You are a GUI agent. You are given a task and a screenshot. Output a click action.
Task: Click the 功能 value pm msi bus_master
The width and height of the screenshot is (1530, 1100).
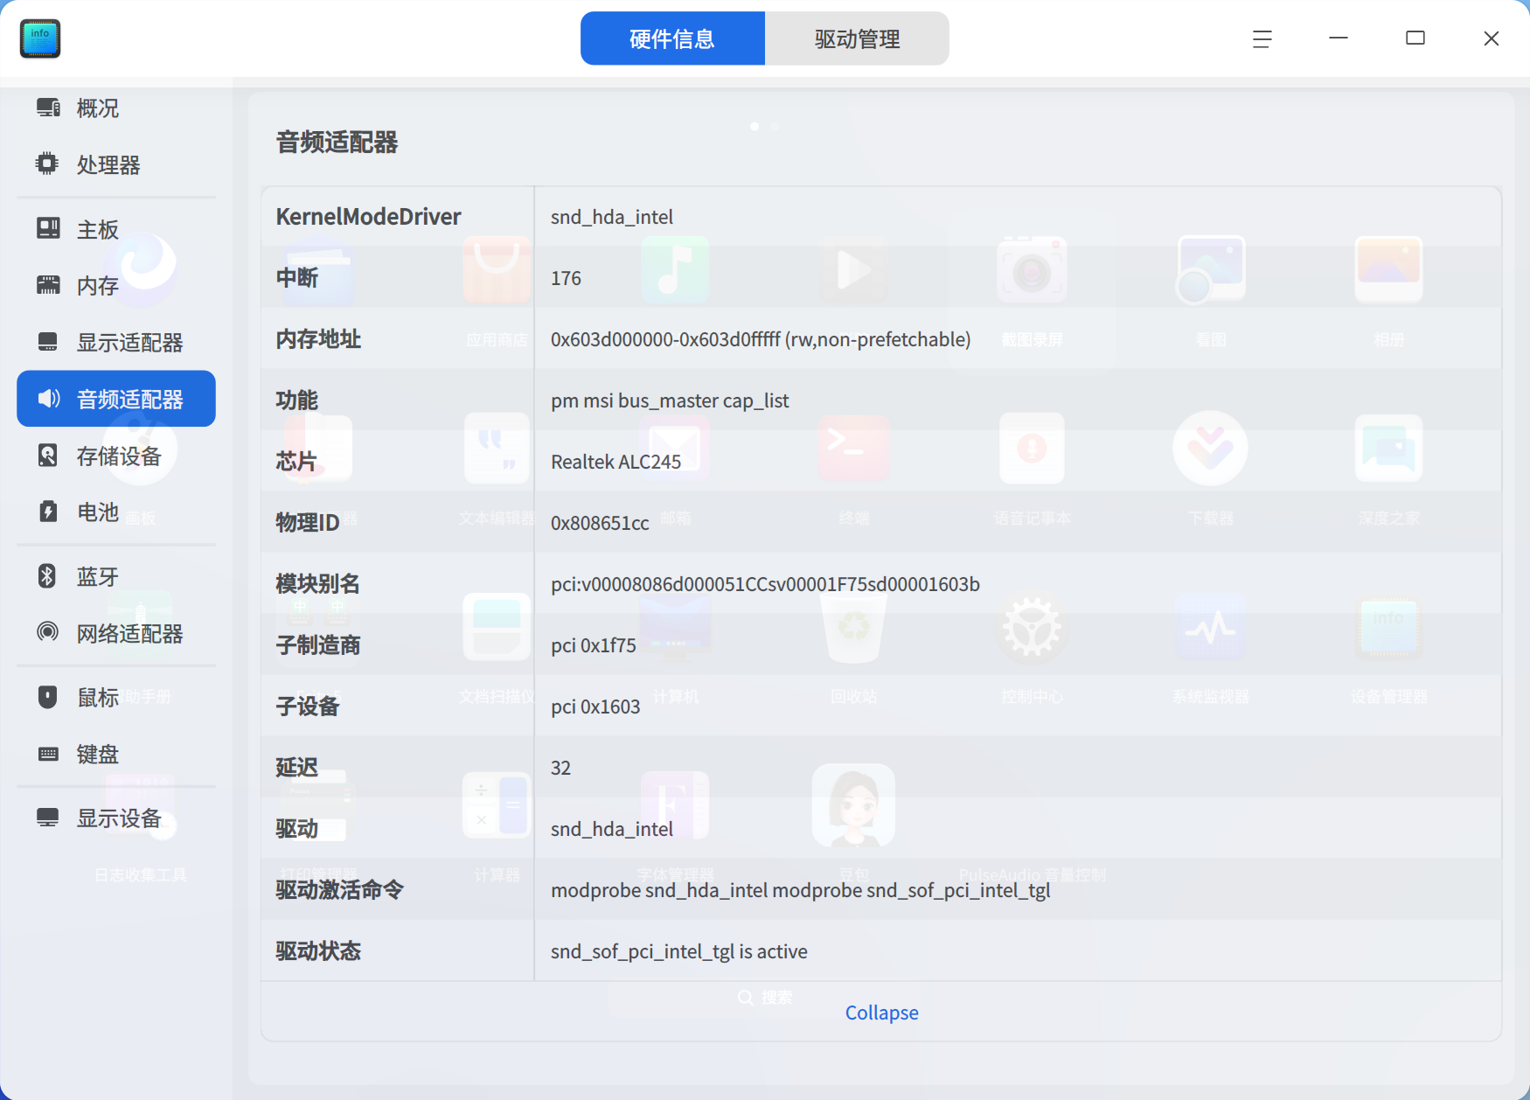(x=670, y=400)
